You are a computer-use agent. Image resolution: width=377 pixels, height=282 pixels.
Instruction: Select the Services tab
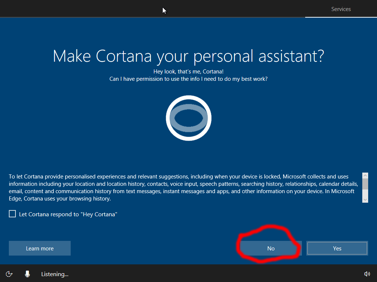point(341,9)
